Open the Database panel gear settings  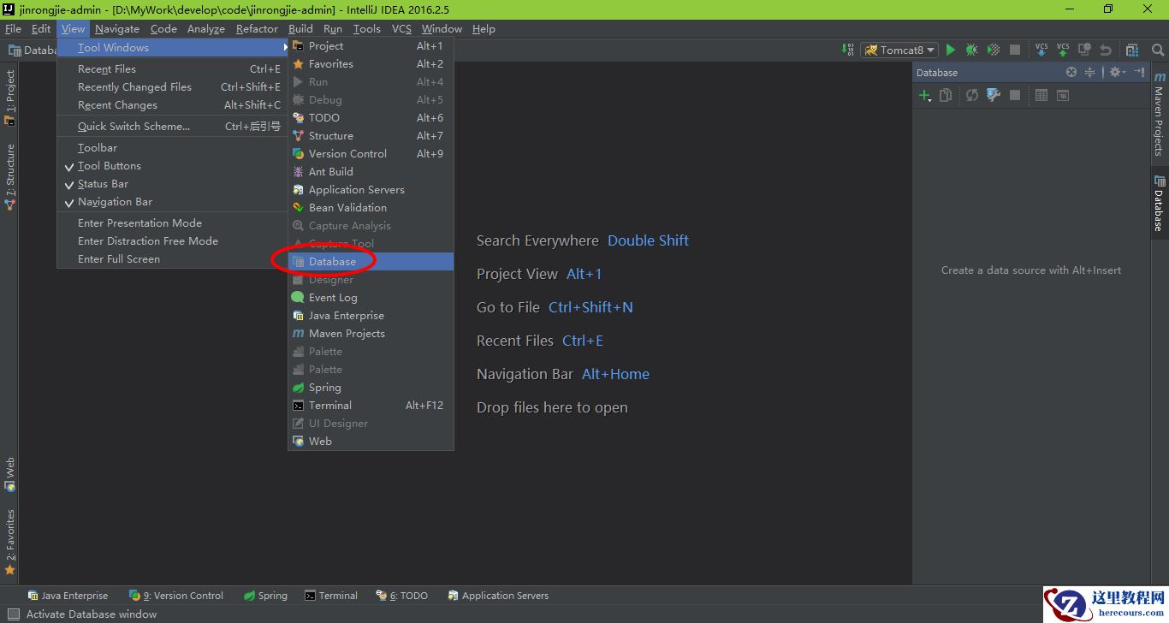pyautogui.click(x=1116, y=73)
